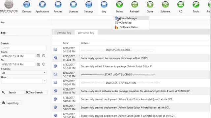Select 'START UPDATE LICENSE' log entry
The height and width of the screenshot is (118, 211).
click(x=118, y=75)
